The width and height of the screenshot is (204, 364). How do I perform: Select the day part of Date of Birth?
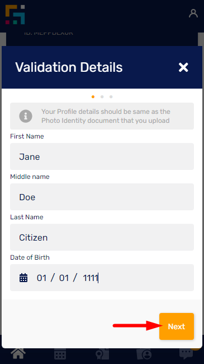point(41,278)
